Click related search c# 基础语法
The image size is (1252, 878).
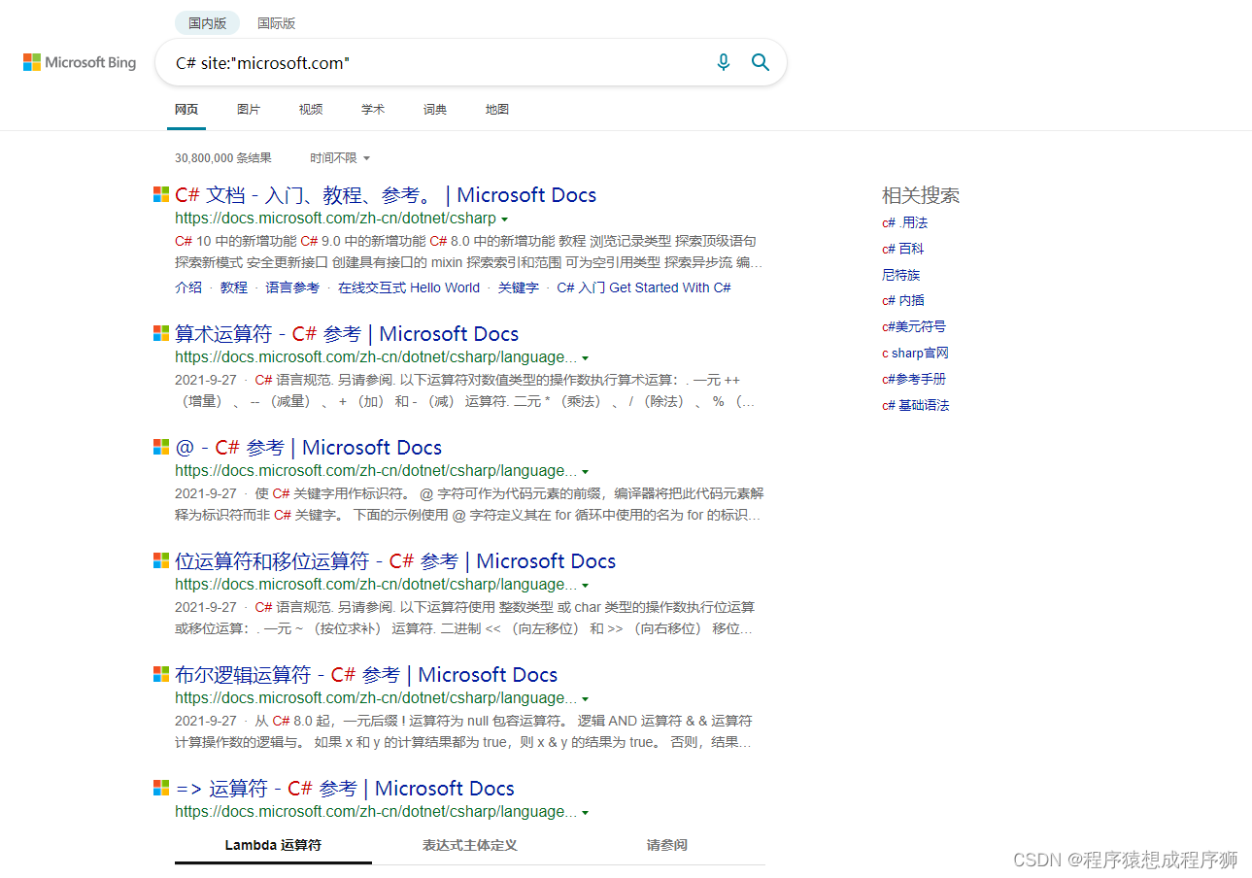point(916,405)
